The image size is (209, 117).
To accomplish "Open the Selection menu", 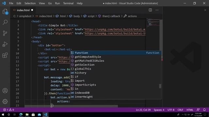I will point(30,3).
